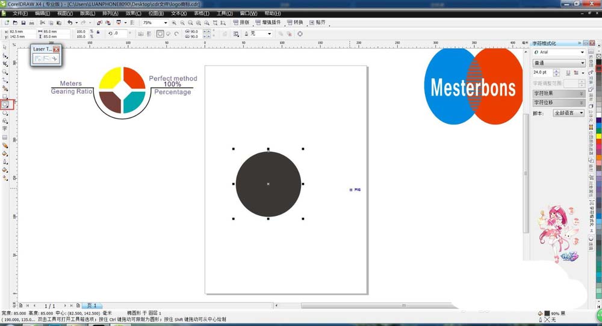The width and height of the screenshot is (602, 326).
Task: Select the Smart Fill tool in the toolbox
Action: coord(5,88)
